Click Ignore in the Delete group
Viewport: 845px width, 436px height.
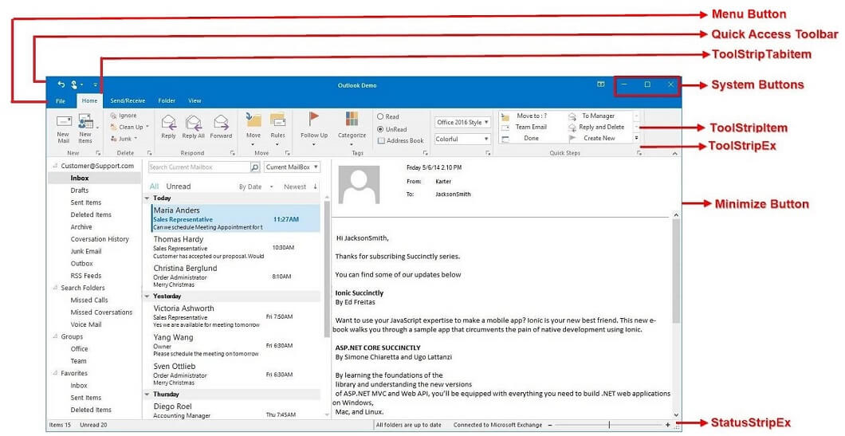tap(124, 116)
